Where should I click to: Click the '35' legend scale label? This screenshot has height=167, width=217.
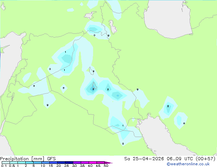click(x=82, y=166)
